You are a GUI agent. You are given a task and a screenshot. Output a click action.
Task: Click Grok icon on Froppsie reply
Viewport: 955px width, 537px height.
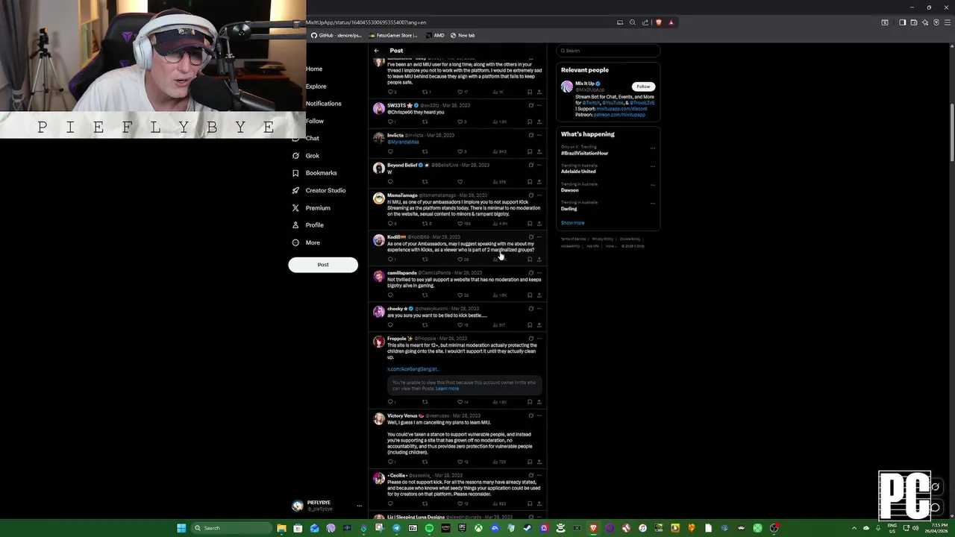click(x=530, y=338)
